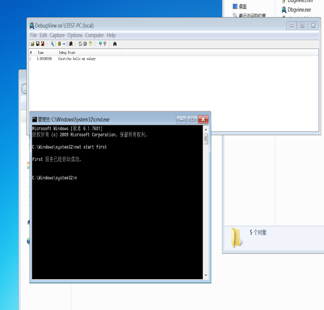Click the DebugView bug icon in title bar
The width and height of the screenshot is (324, 310).
pyautogui.click(x=32, y=25)
